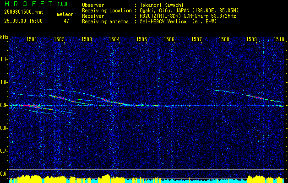Viewport: 288px width, 183px height.
Task: Click time marker 1503
Action: (87, 39)
